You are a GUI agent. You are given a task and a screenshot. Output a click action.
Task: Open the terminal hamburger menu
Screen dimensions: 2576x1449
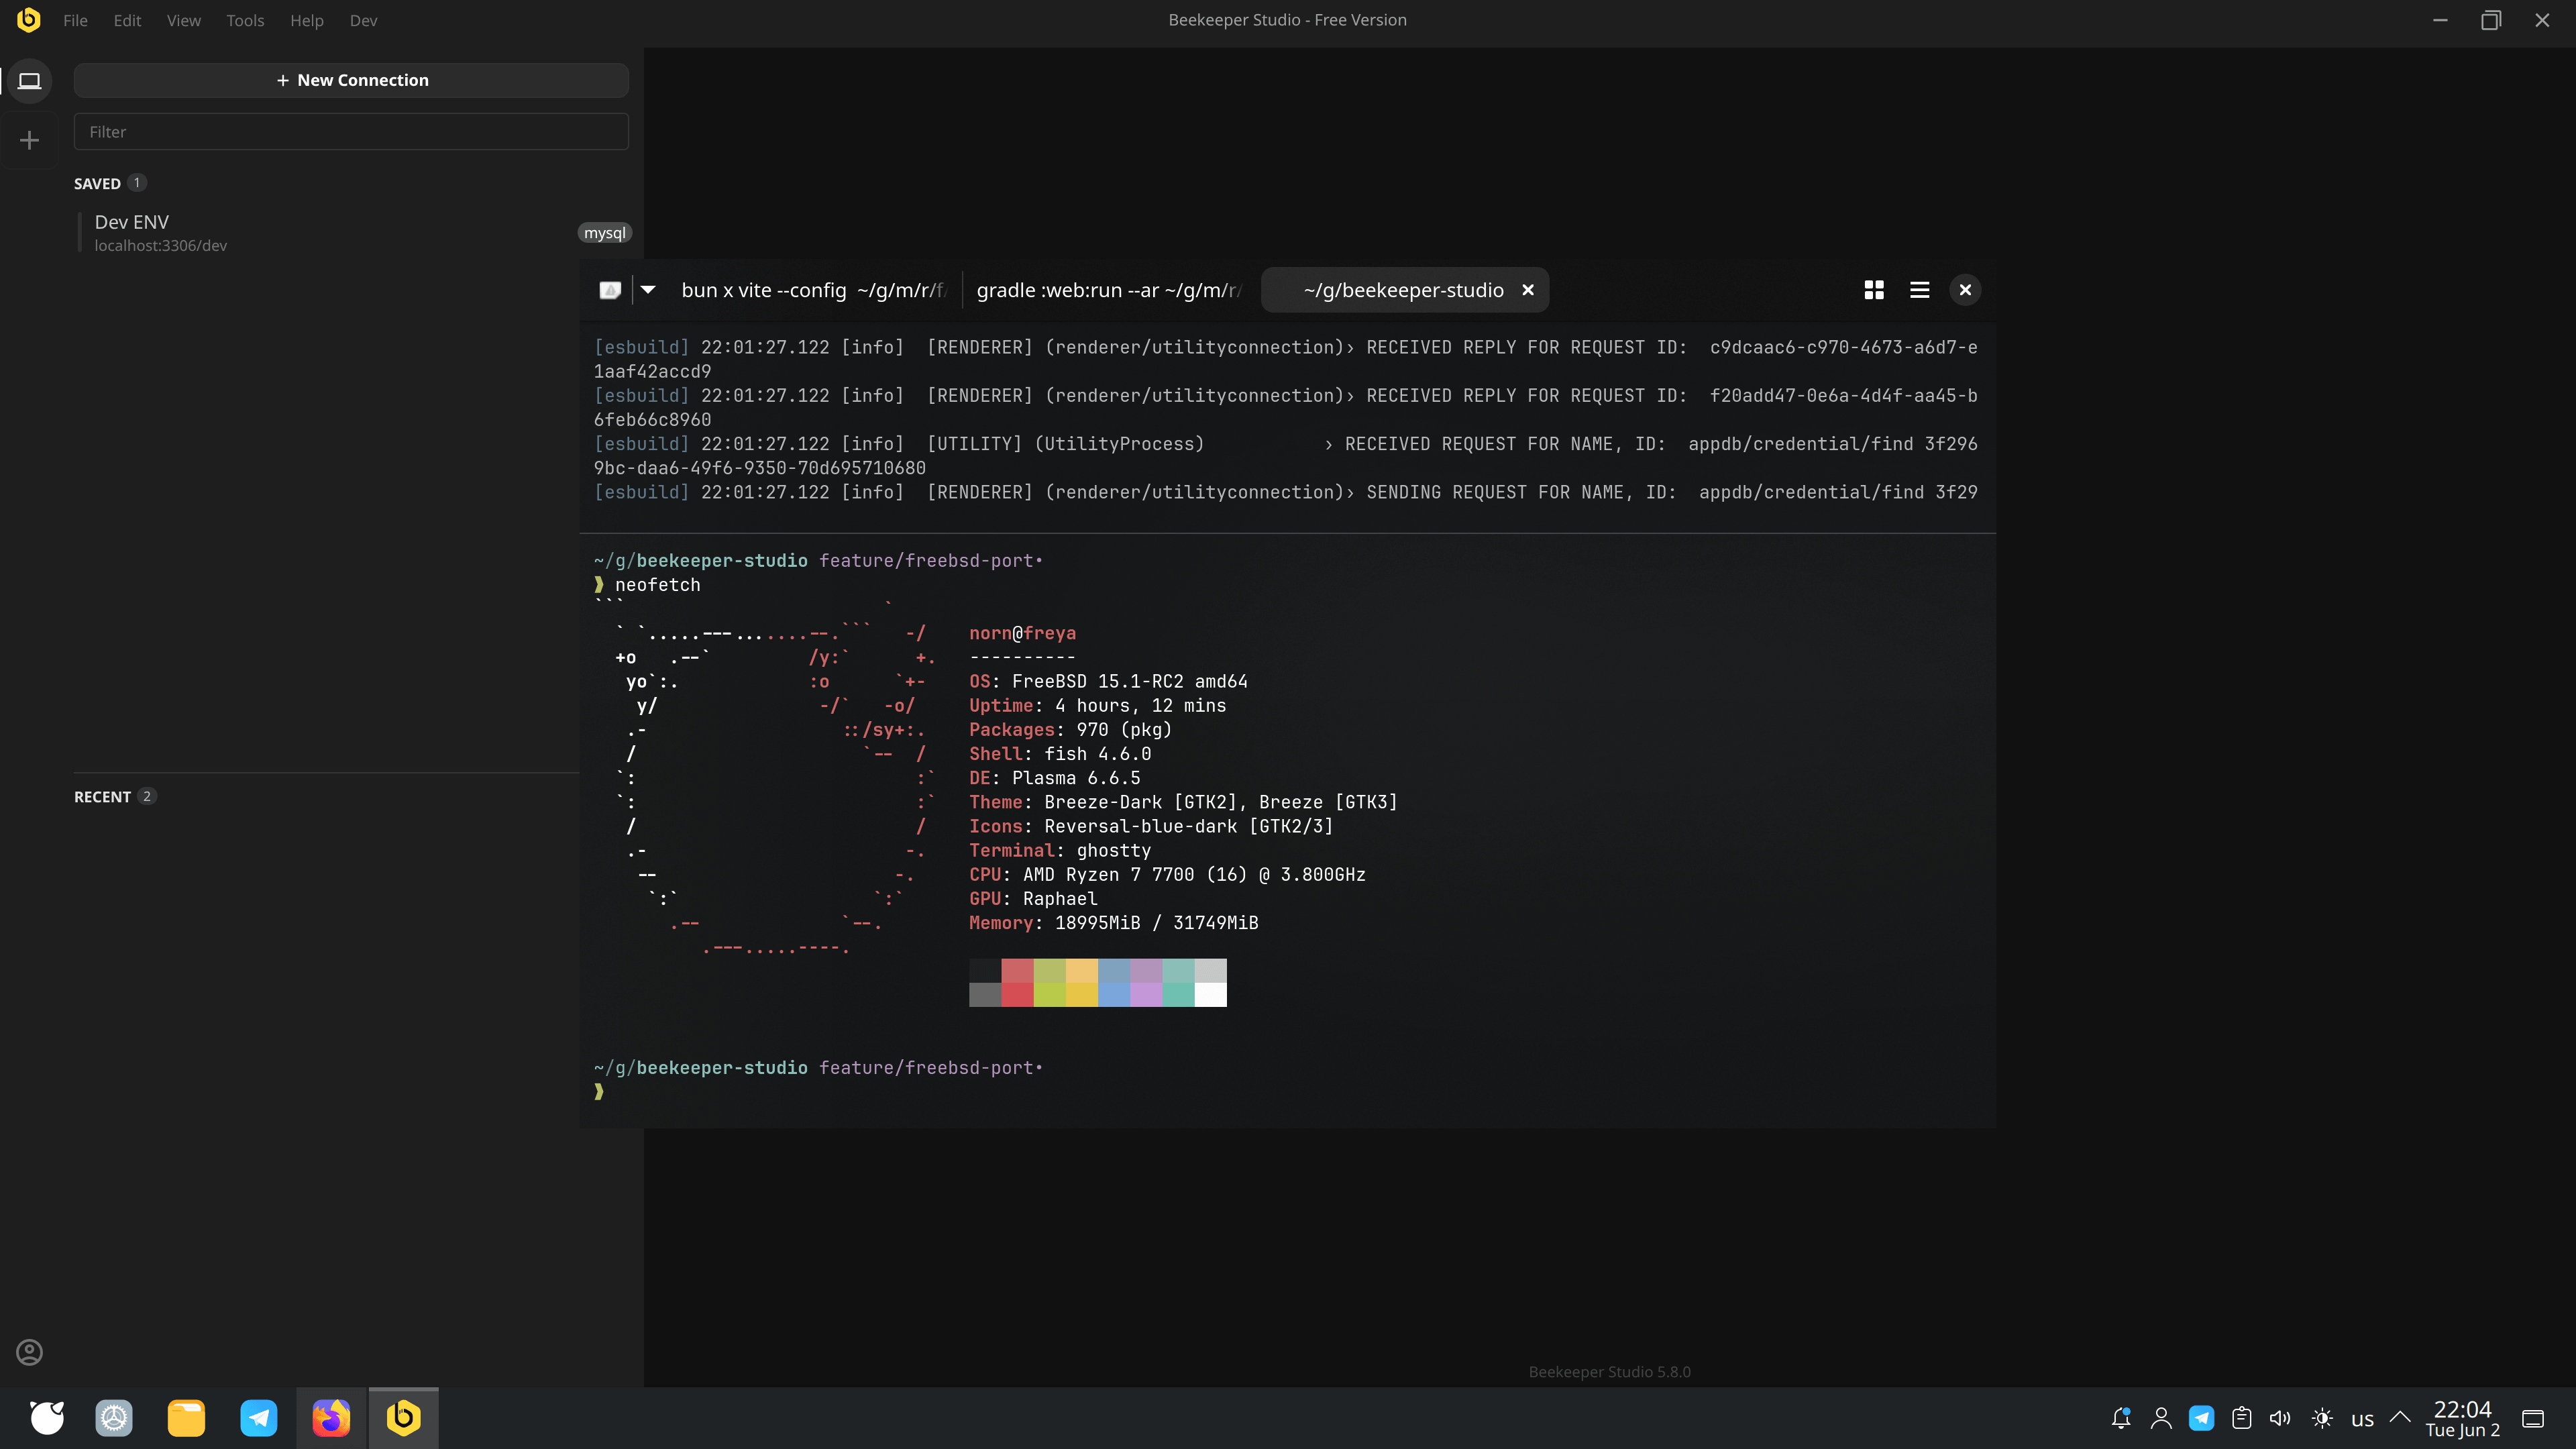[x=1919, y=290]
